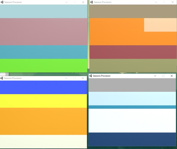This screenshot has width=177, height=149.
Task: Close the active window with the navy band
Action: [x=172, y=76]
